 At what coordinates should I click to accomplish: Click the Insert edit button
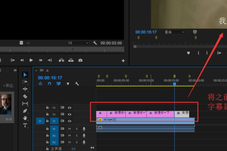click(x=62, y=60)
